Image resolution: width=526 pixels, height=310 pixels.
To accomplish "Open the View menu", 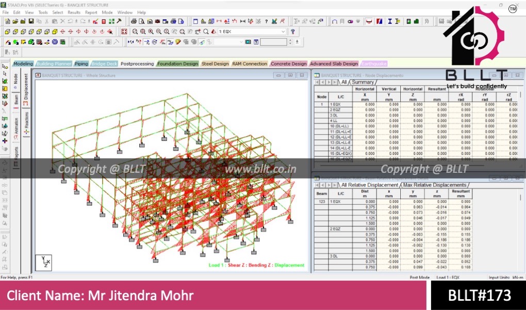I will pyautogui.click(x=29, y=12).
